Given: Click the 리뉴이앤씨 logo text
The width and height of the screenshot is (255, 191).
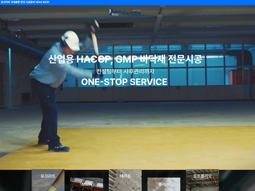Looking at the screenshot, I should [131, 14].
